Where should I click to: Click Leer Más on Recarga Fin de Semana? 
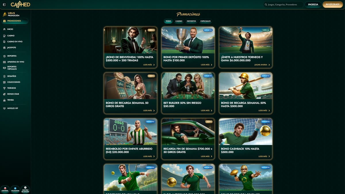click(x=206, y=156)
